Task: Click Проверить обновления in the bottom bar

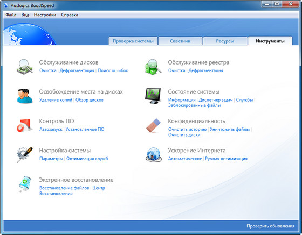Action: tap(271, 226)
